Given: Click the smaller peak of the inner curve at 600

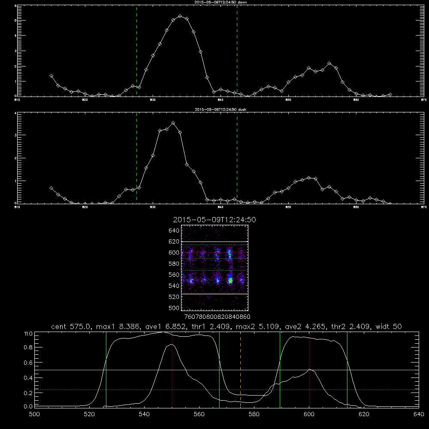Looking at the screenshot, I should (x=309, y=370).
